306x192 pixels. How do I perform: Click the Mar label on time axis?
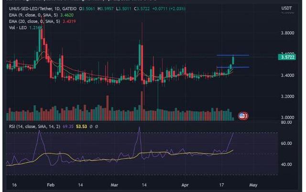tap(114, 183)
